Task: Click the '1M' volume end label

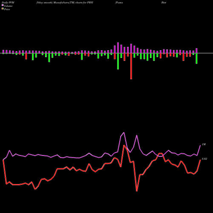Action: pos(204,144)
